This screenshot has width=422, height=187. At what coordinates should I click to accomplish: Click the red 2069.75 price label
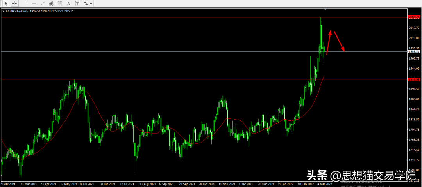click(414, 17)
